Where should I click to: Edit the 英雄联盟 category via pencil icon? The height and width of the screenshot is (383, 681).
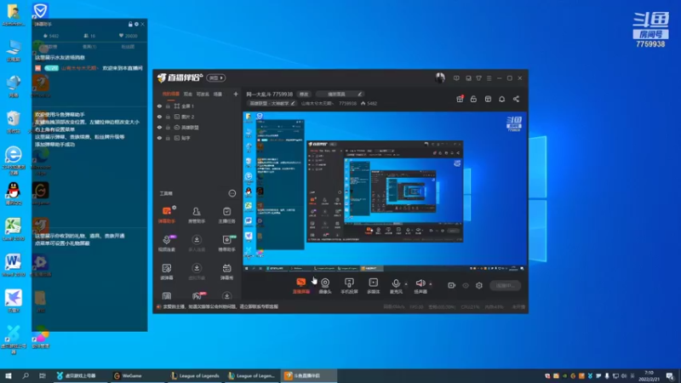(x=293, y=103)
